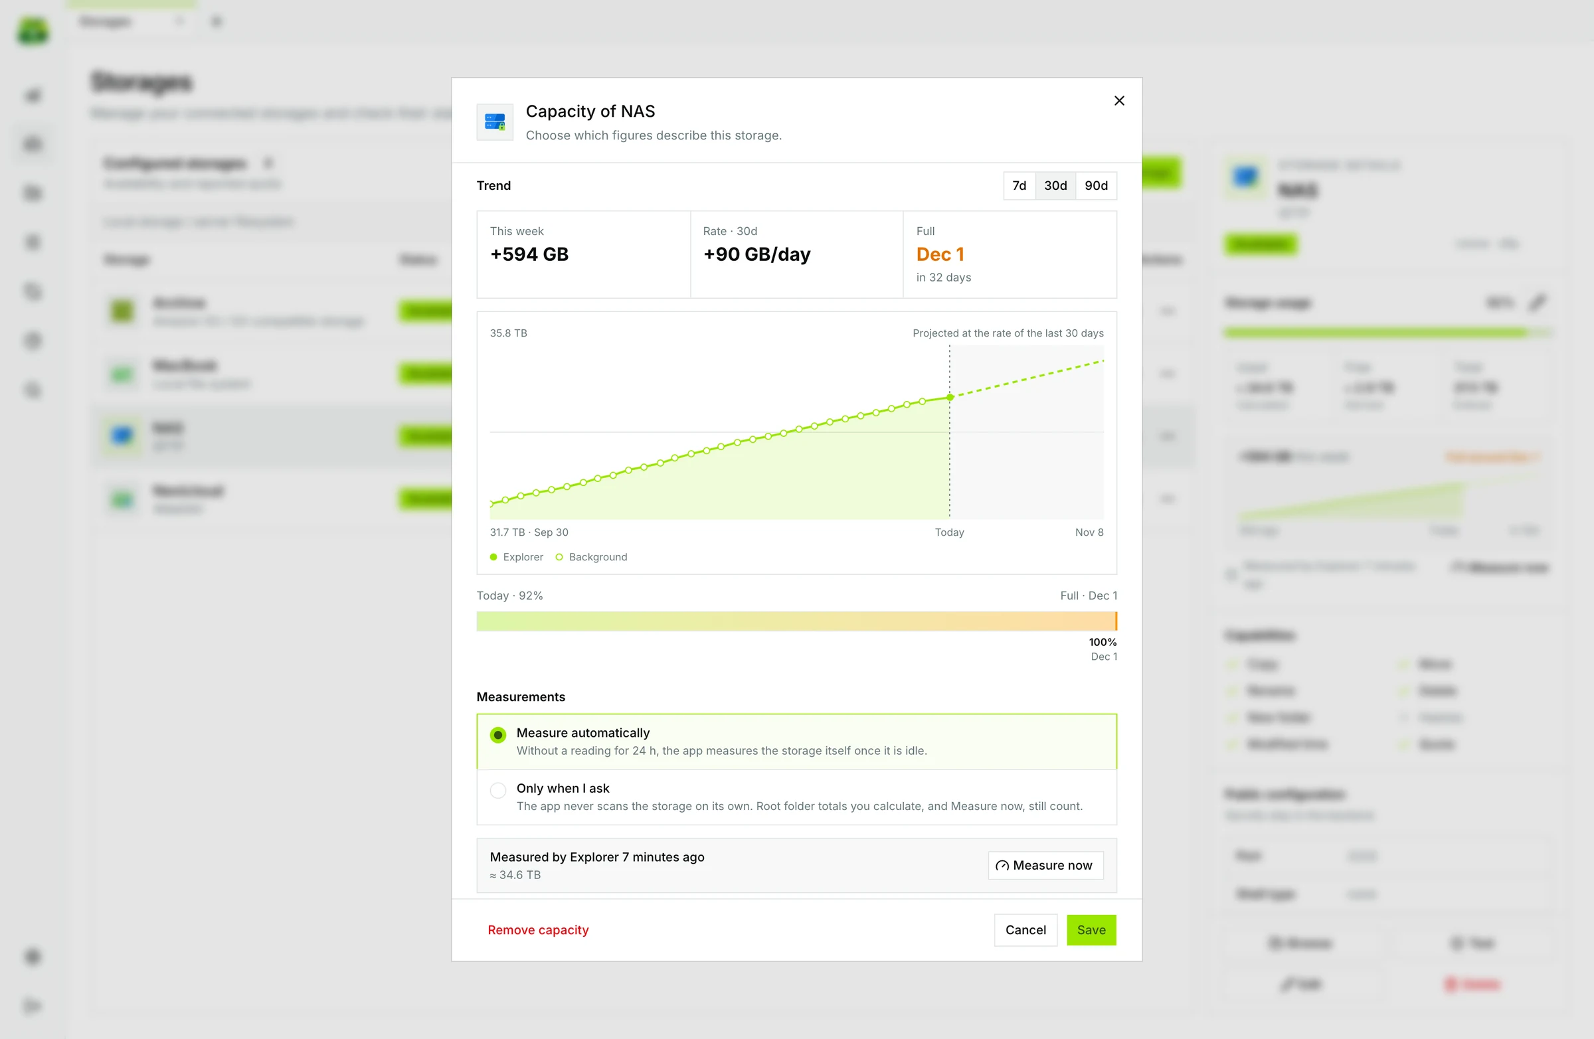
Task: Click the blue NAS icon in storage list
Action: (122, 436)
